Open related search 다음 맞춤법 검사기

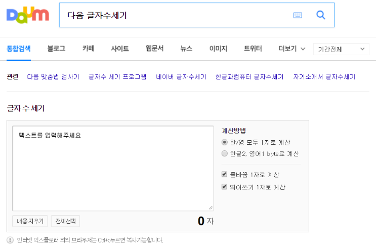53,77
